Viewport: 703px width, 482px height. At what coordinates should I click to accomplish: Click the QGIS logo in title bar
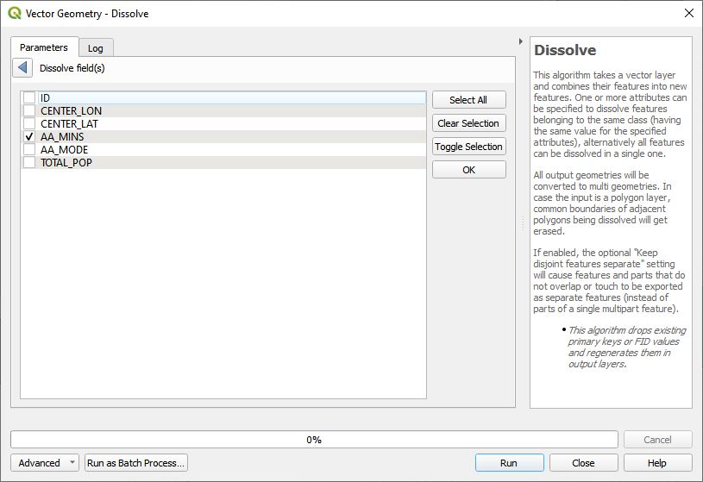[15, 13]
